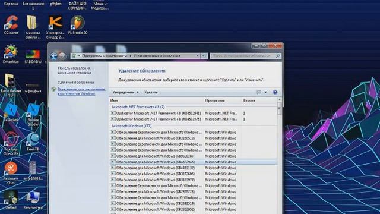The height and width of the screenshot is (214, 380).
Task: Click the change view icon in toolbar
Action: point(259,92)
